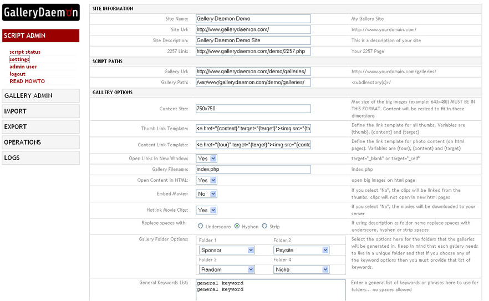Open the script status link

pyautogui.click(x=25, y=52)
